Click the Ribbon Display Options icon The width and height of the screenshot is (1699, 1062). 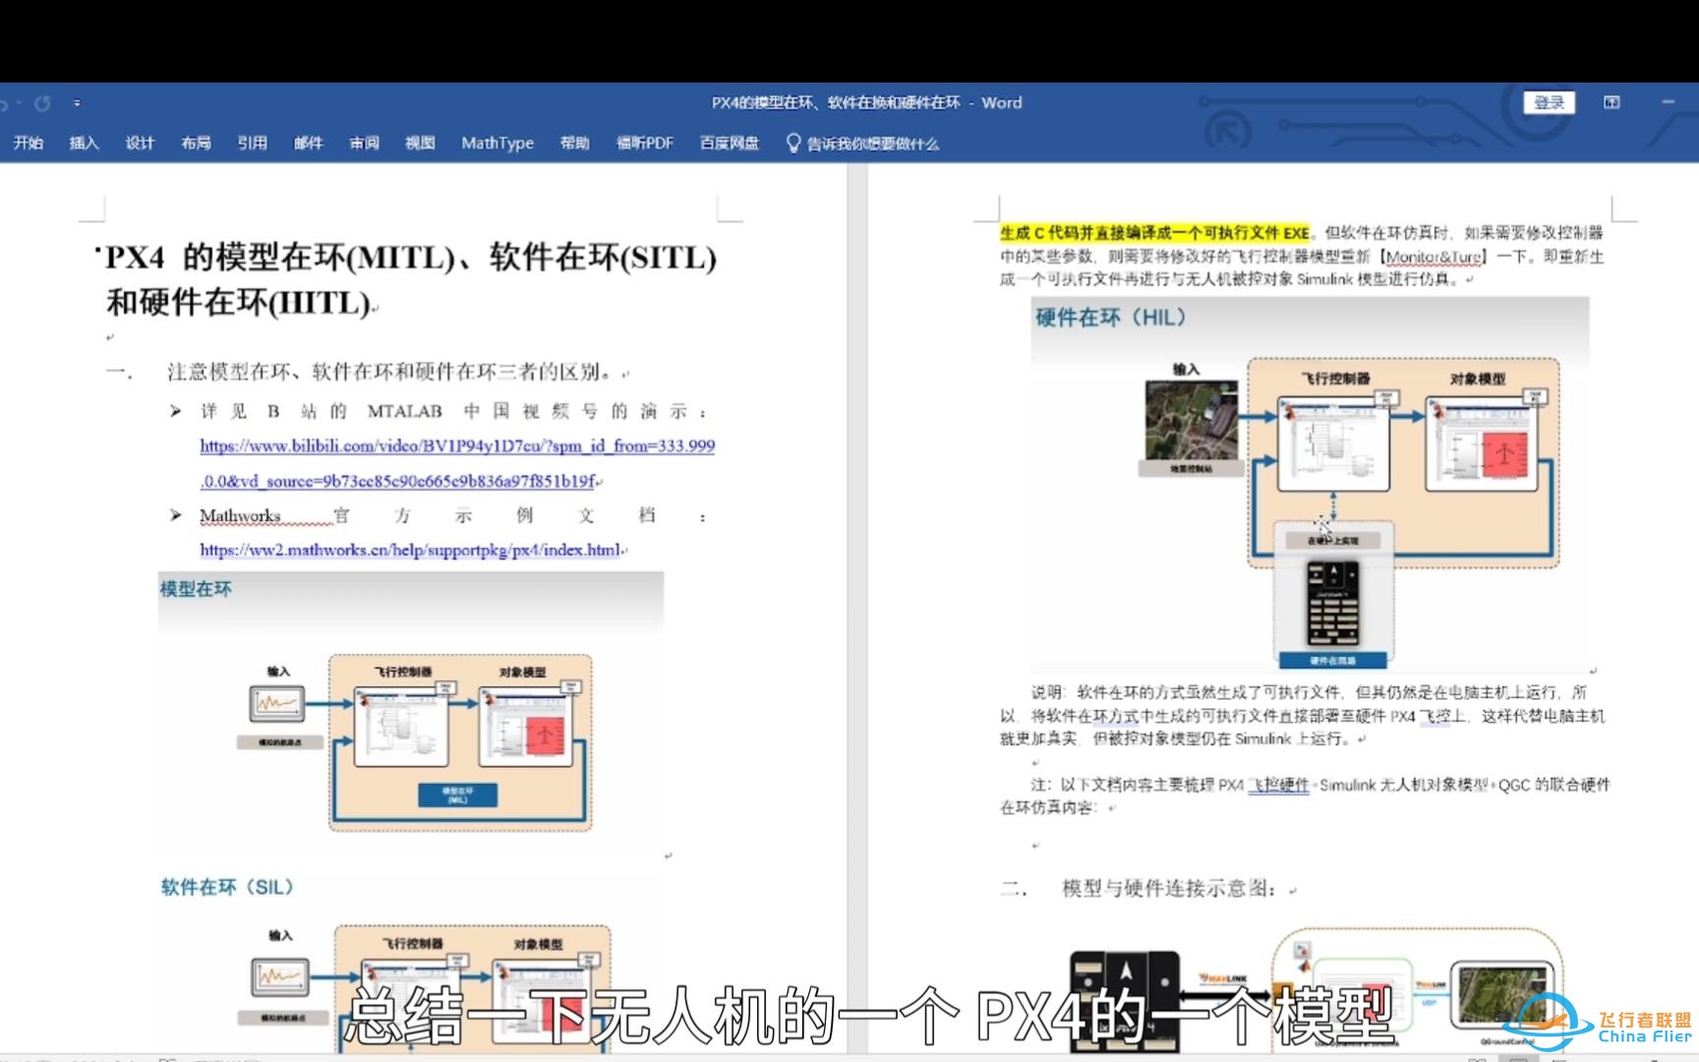[x=1611, y=102]
